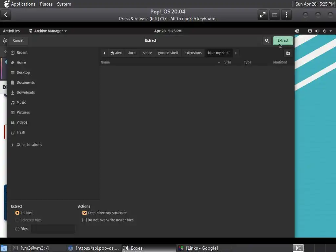Enable Do not overwrite newer files

tap(84, 220)
